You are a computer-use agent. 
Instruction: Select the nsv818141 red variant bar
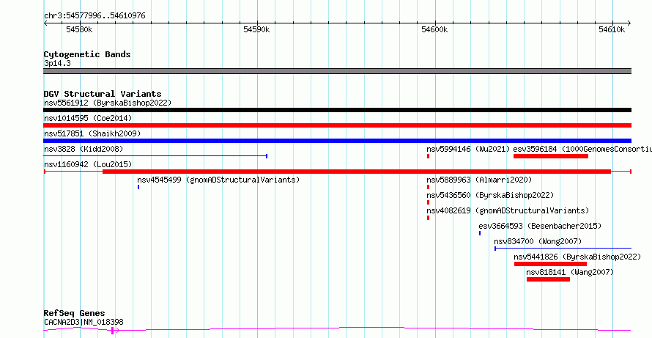tap(548, 279)
